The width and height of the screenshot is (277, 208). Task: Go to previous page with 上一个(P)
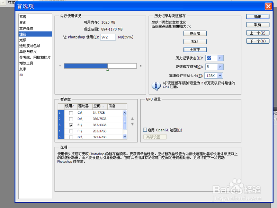click(258, 33)
